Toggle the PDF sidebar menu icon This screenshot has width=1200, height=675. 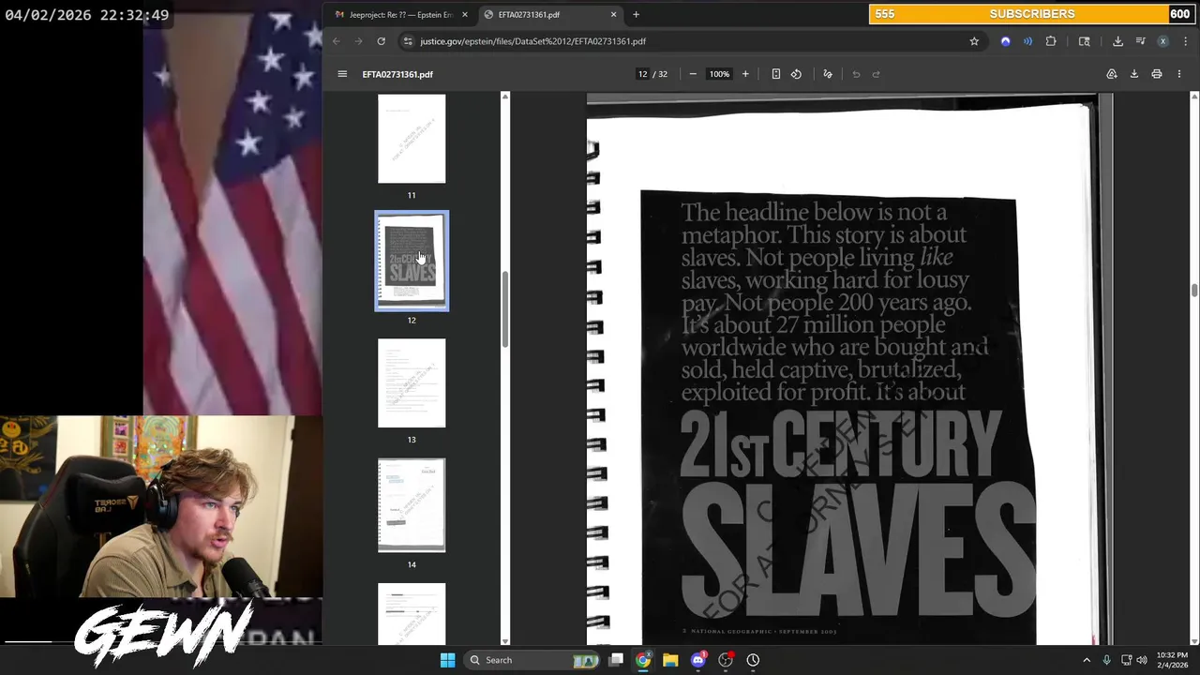click(x=342, y=74)
